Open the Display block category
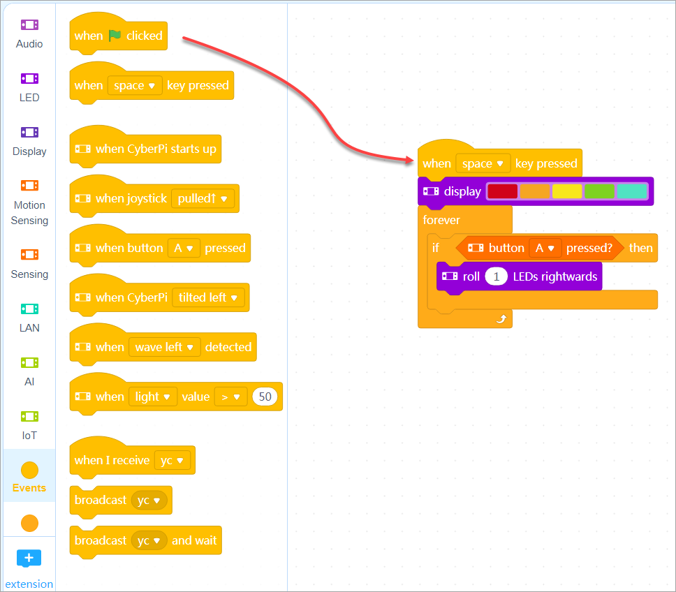 29,141
